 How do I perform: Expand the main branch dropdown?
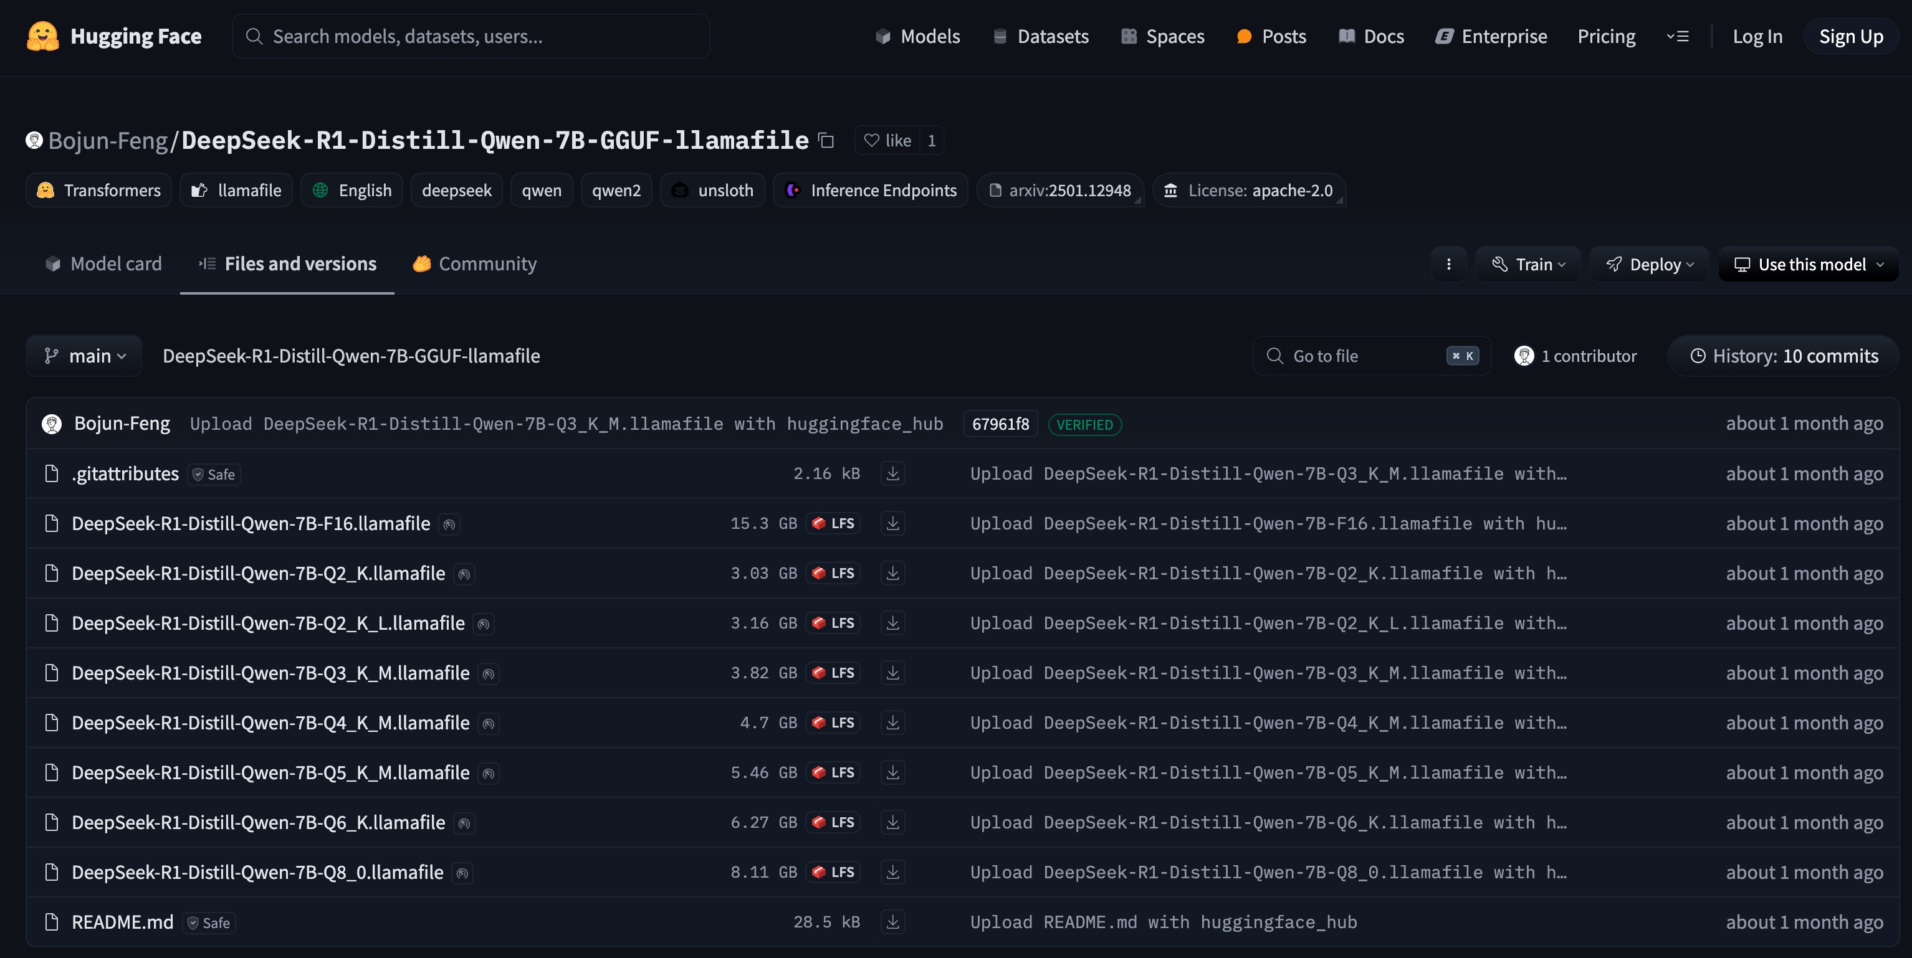click(84, 356)
